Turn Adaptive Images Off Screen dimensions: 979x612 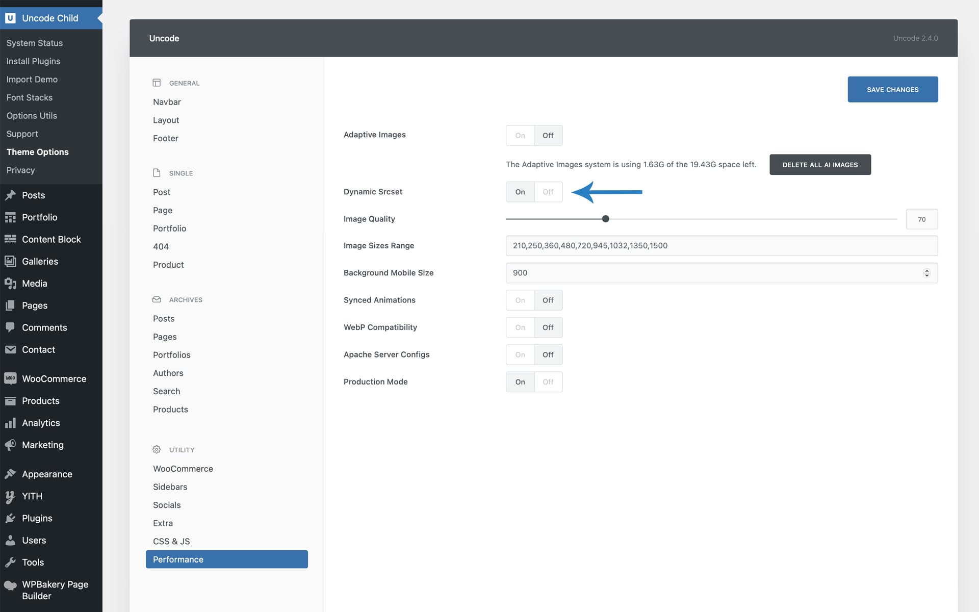[x=548, y=135]
